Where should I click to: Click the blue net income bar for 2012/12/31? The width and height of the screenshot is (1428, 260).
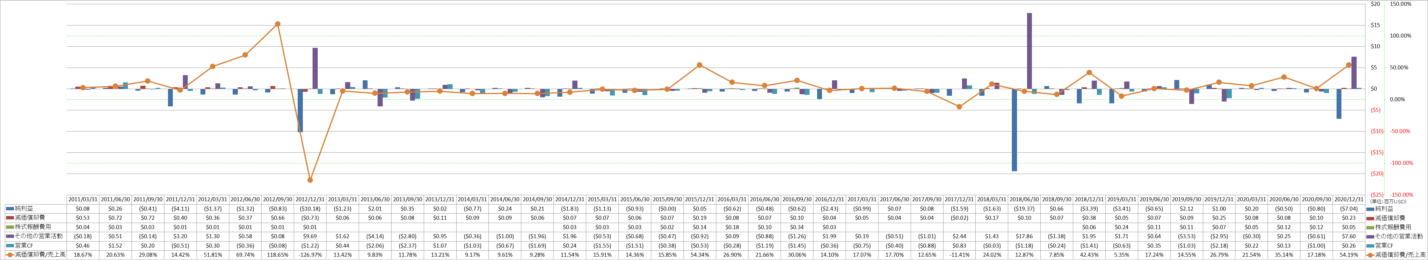pyautogui.click(x=300, y=110)
